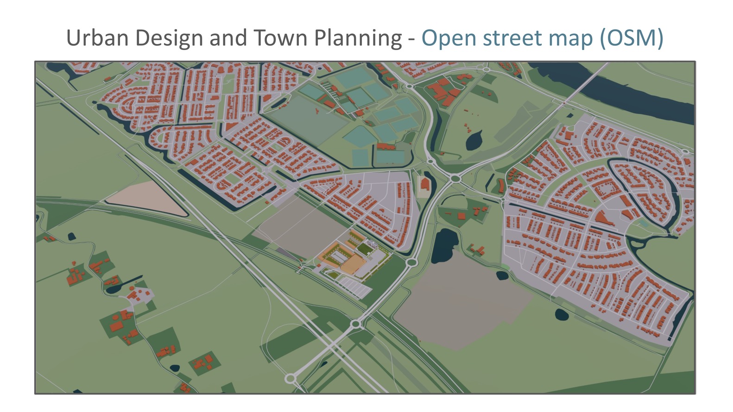Select the main roundabout with the dark green center

(456, 178)
